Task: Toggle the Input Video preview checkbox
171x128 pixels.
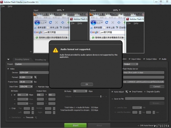Action: (x=130, y=59)
